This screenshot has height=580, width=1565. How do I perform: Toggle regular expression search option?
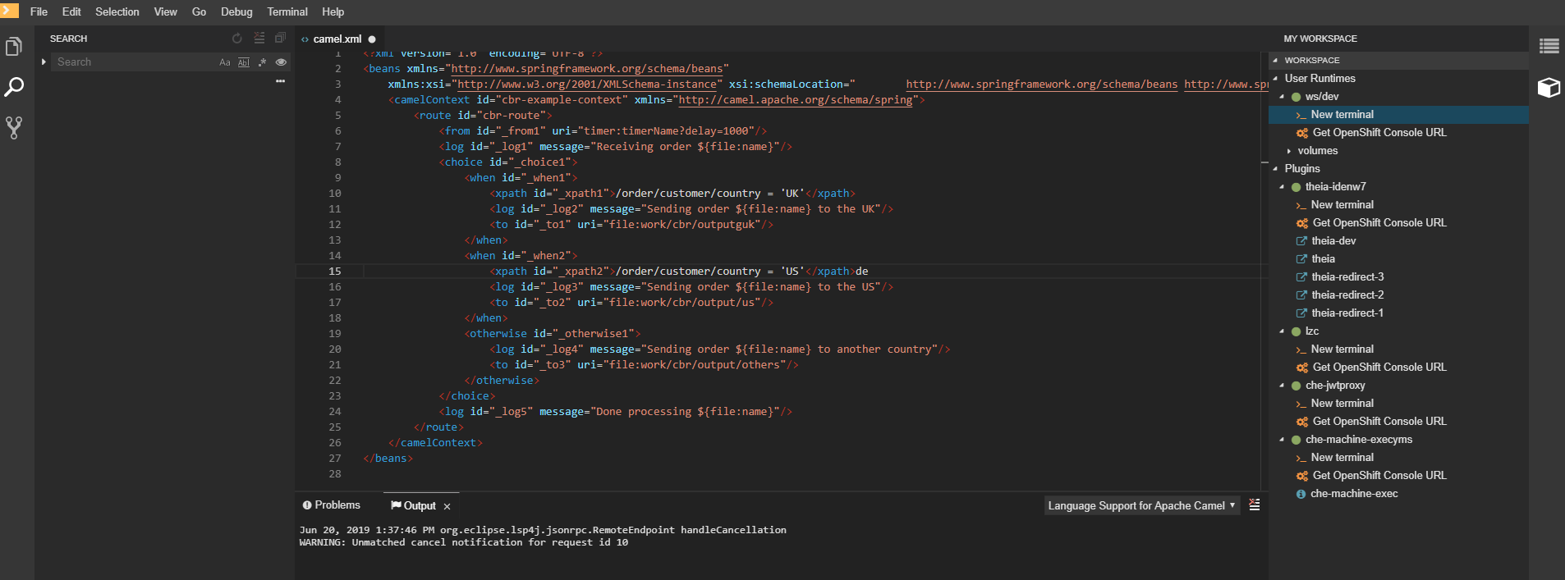(262, 62)
